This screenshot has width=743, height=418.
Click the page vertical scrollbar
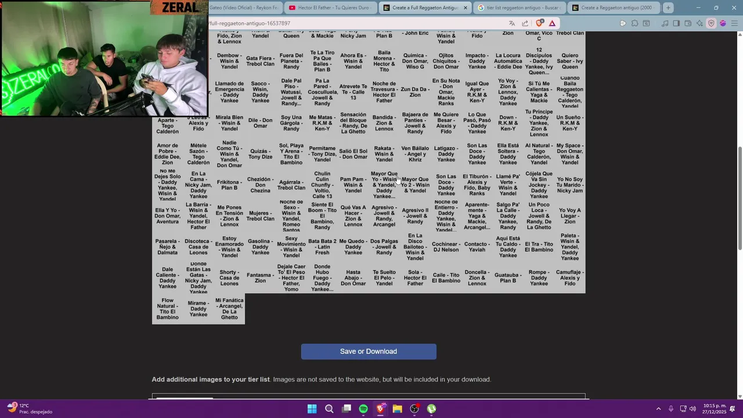(740, 197)
